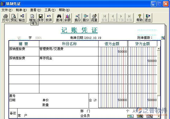This screenshot has width=170, height=119.
Task: Add a new voucher with 增加
Action: (x=32, y=18)
